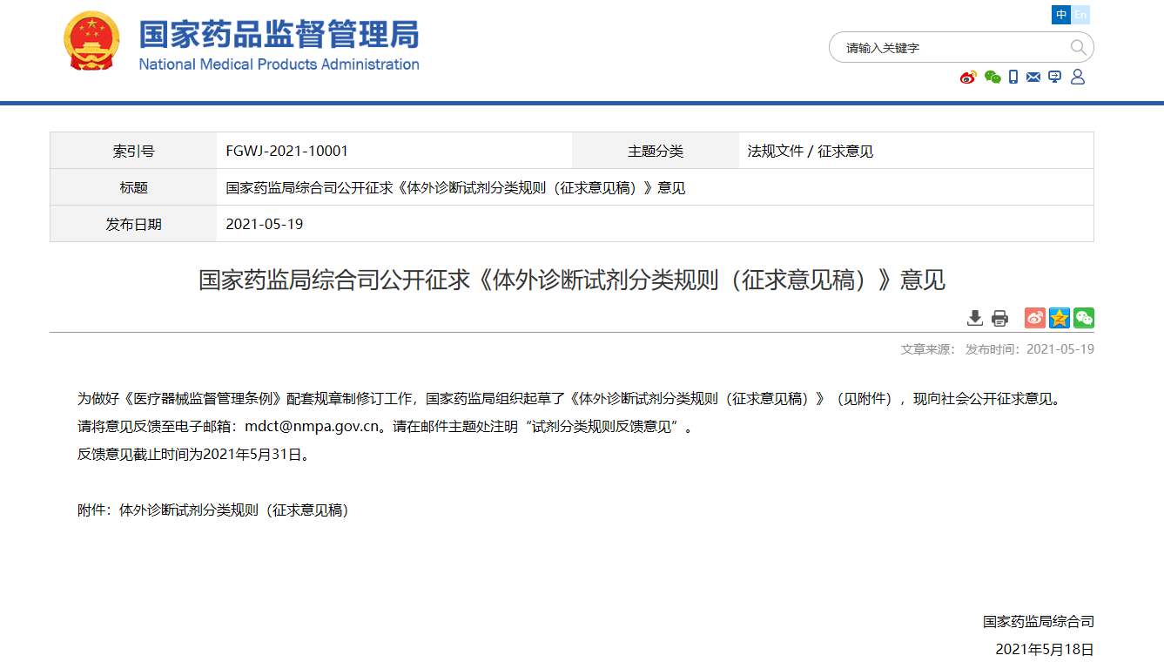Image resolution: width=1164 pixels, height=662 pixels.
Task: Select Chinese language button 中
Action: pyautogui.click(x=1061, y=15)
